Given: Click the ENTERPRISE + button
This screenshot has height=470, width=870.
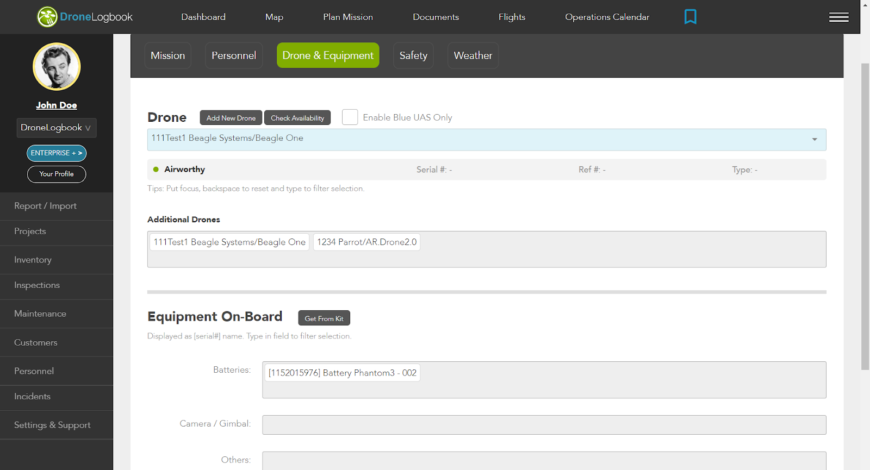Looking at the screenshot, I should (x=57, y=153).
